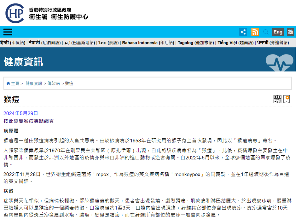Open the RSS feed icon

255,32
